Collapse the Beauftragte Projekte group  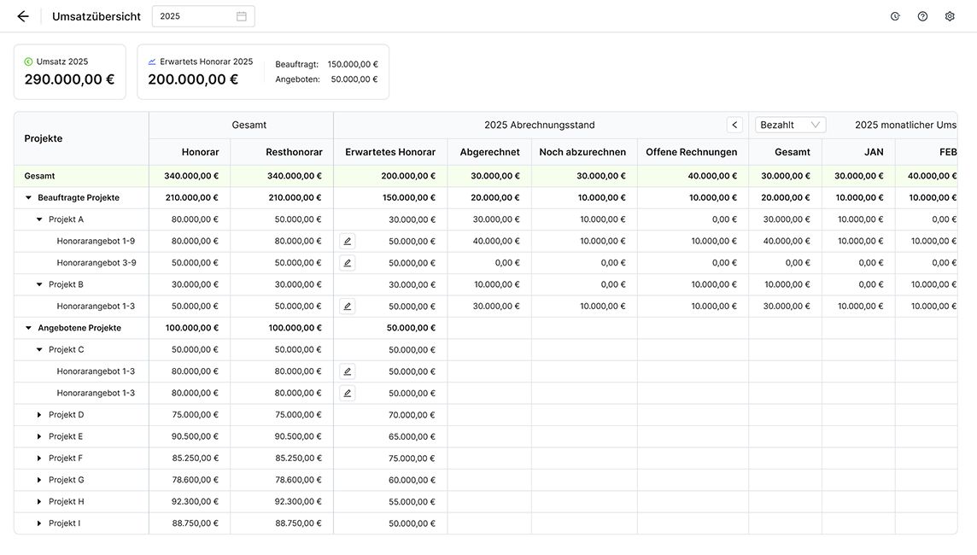[x=28, y=198]
